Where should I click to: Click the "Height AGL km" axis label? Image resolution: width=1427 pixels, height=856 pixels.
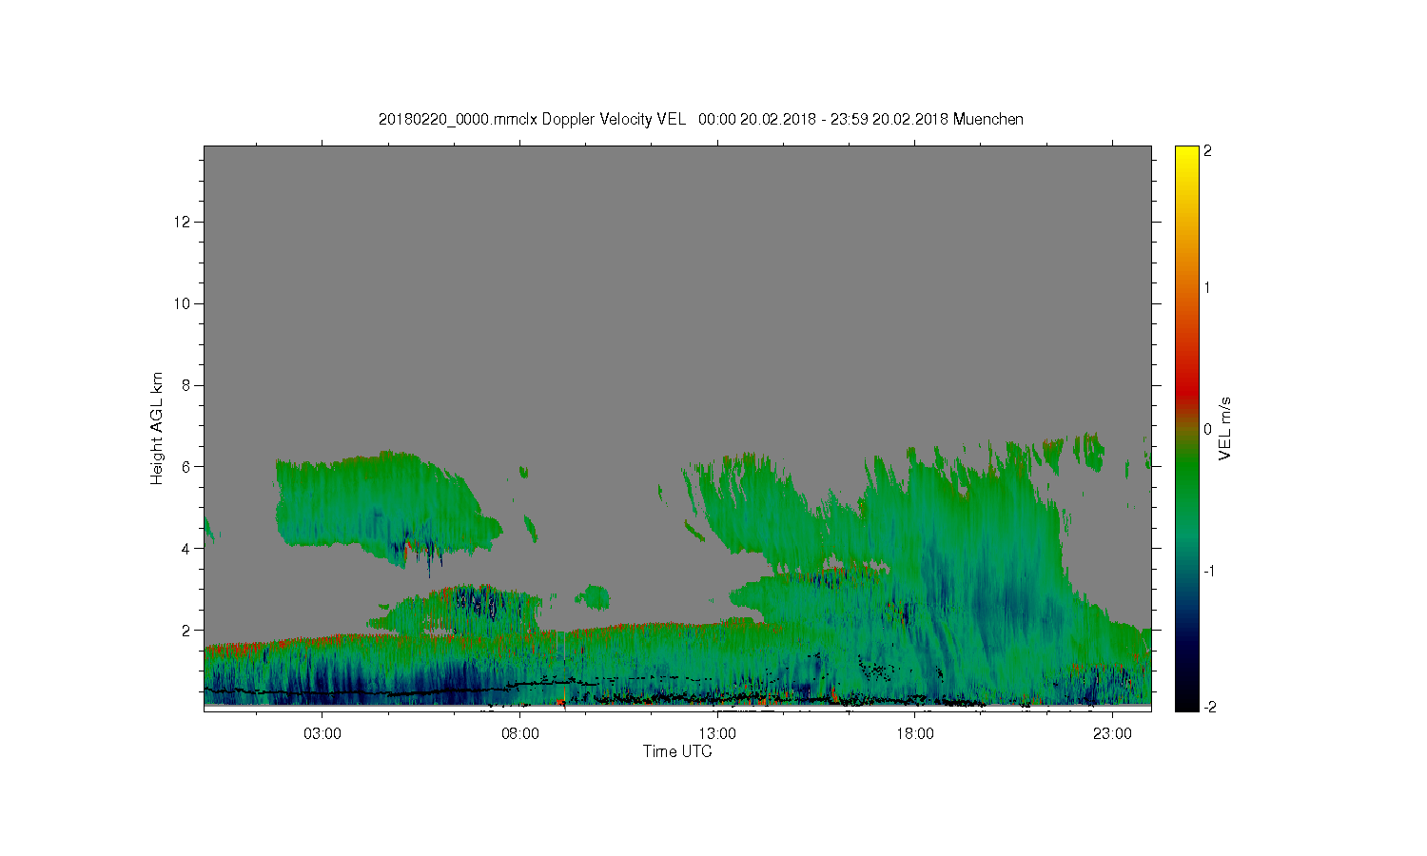coord(156,428)
